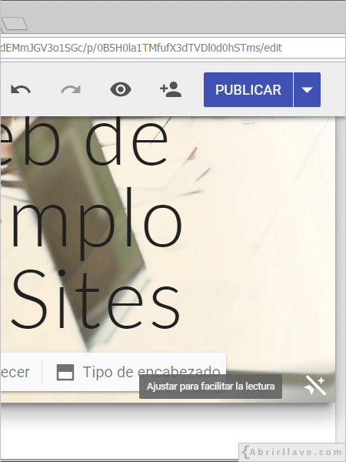Screen dimensions: 346x462
Task: Click the 'Ajustar para facilitar la lectura' tooltip
Action: pyautogui.click(x=211, y=387)
